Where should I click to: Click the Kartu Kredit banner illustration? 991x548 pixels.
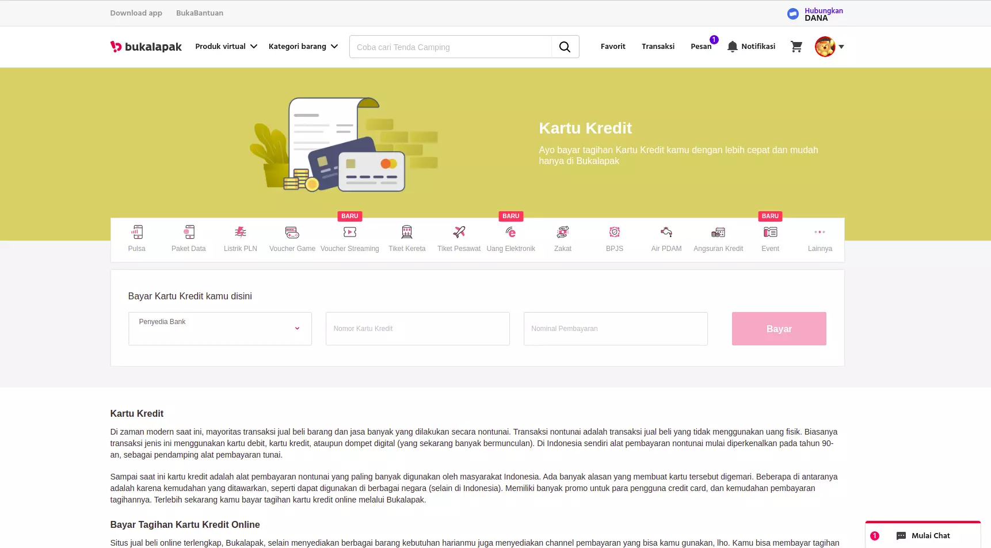click(x=344, y=144)
